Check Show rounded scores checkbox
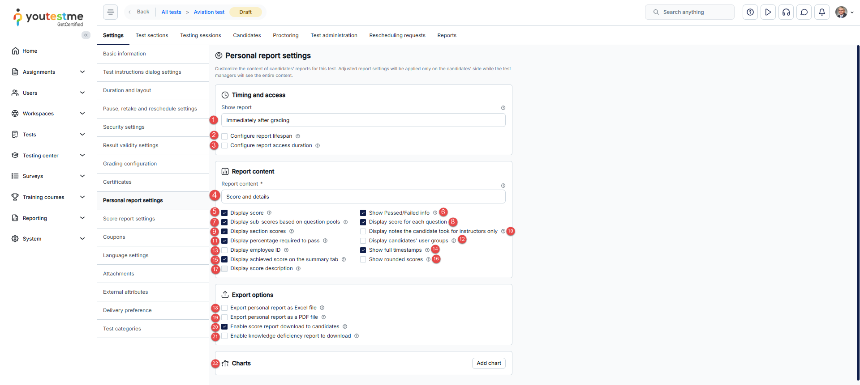The height and width of the screenshot is (385, 860). 363,259
